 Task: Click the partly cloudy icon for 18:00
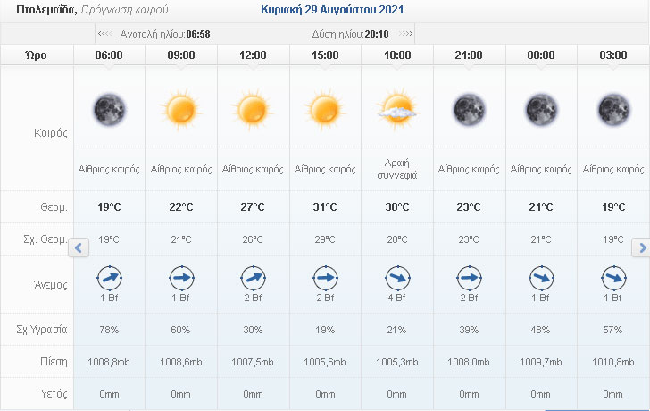coord(396,111)
